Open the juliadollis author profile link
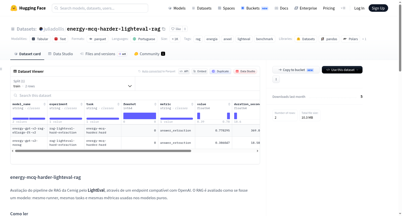 pos(54,29)
